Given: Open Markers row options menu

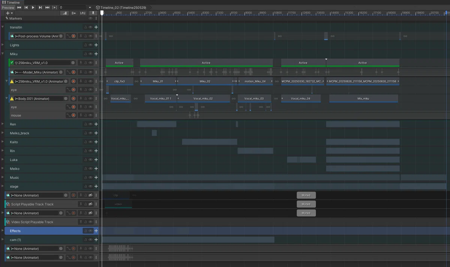Looking at the screenshot, I should pyautogui.click(x=96, y=18).
